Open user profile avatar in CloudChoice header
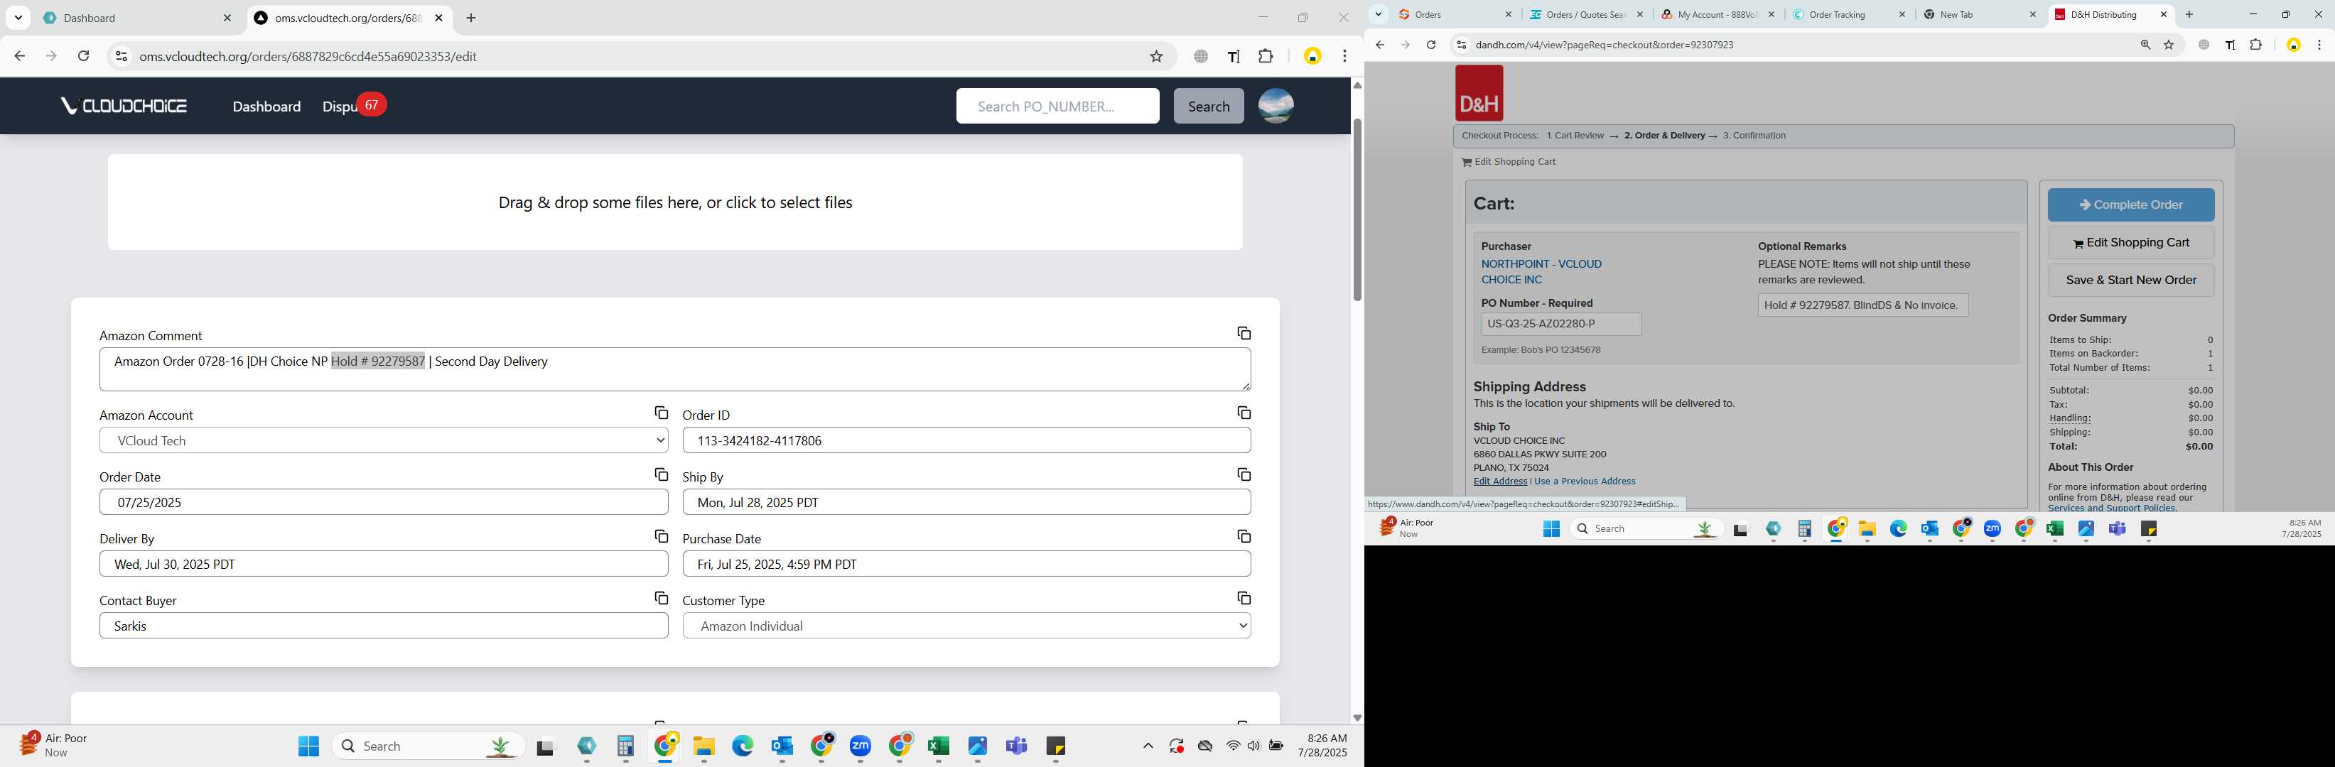 coord(1276,106)
